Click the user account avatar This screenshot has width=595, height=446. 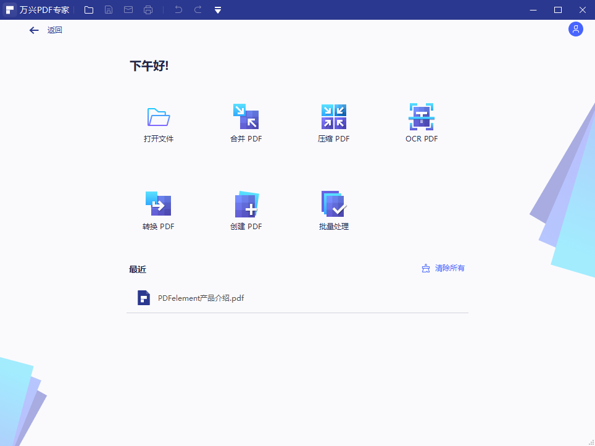(x=575, y=29)
